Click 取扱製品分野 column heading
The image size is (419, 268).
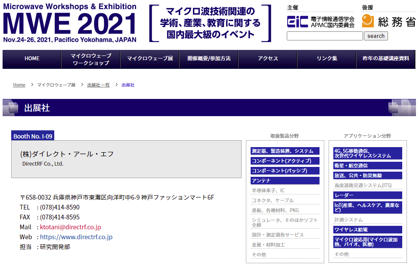[x=285, y=136]
